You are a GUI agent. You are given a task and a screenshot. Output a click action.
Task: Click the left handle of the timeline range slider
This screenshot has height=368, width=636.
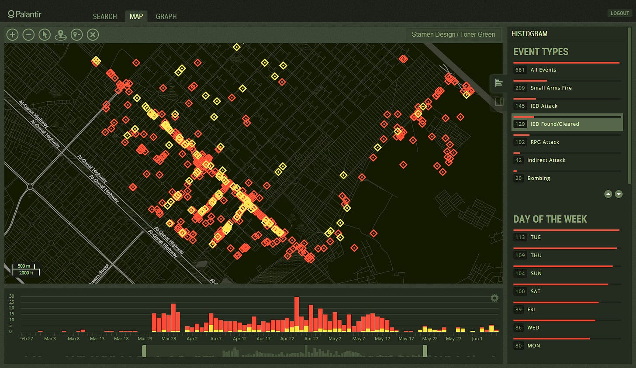coord(144,350)
